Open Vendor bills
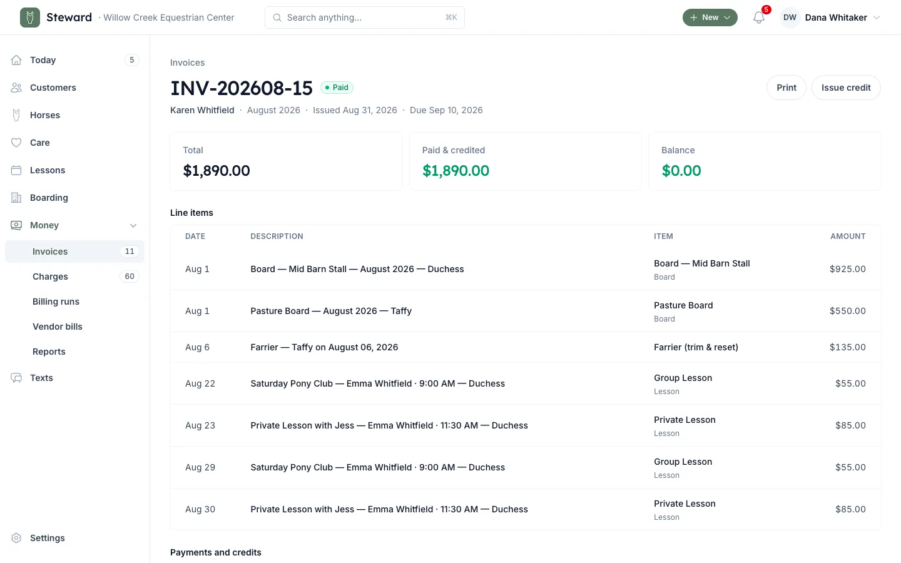The height and width of the screenshot is (563, 901). (75, 327)
